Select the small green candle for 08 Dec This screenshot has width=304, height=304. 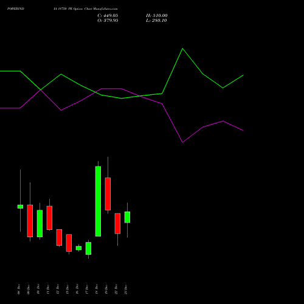20,207
